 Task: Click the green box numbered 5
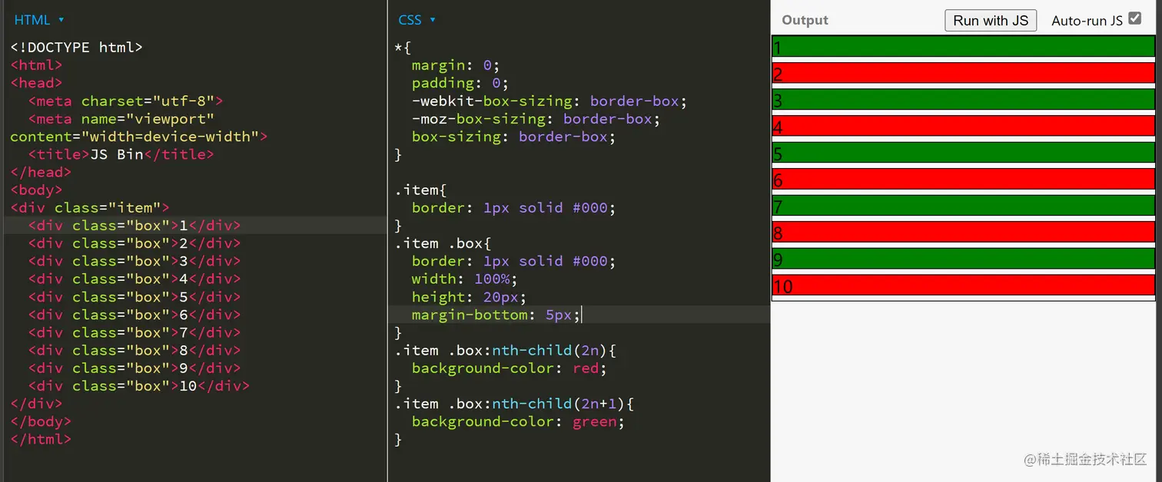pyautogui.click(x=963, y=153)
